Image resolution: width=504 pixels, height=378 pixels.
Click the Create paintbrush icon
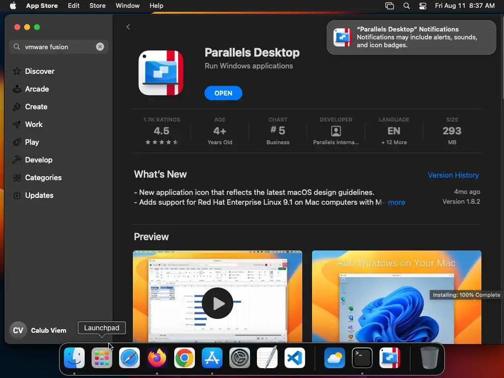click(x=17, y=107)
